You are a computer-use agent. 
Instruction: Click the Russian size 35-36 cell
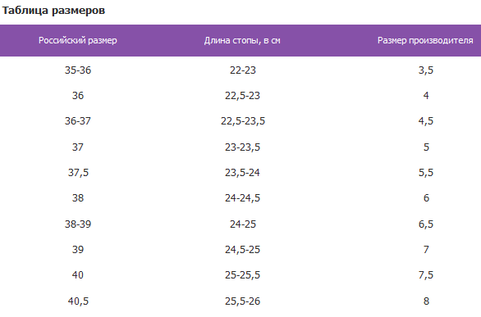tap(78, 70)
